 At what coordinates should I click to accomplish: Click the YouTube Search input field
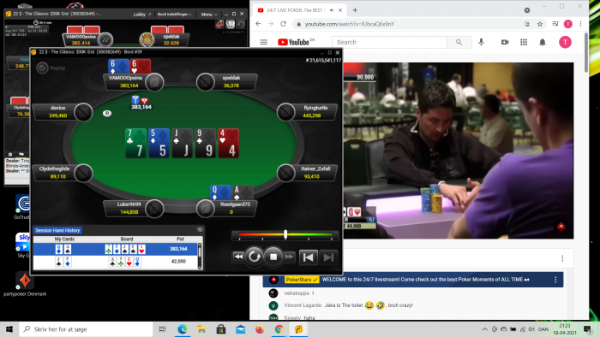[x=389, y=42]
